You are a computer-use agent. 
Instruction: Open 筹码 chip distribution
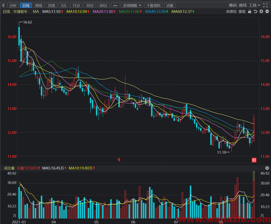click(x=233, y=5)
